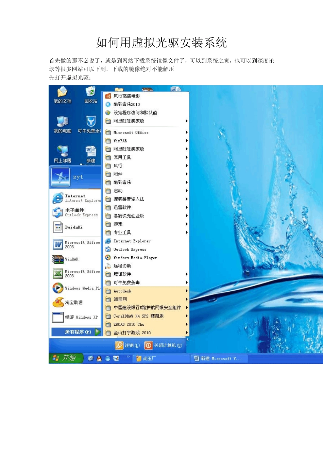Open CorelDRAW X4 SP2 精简版 folder
323x458 pixels.
point(146,316)
